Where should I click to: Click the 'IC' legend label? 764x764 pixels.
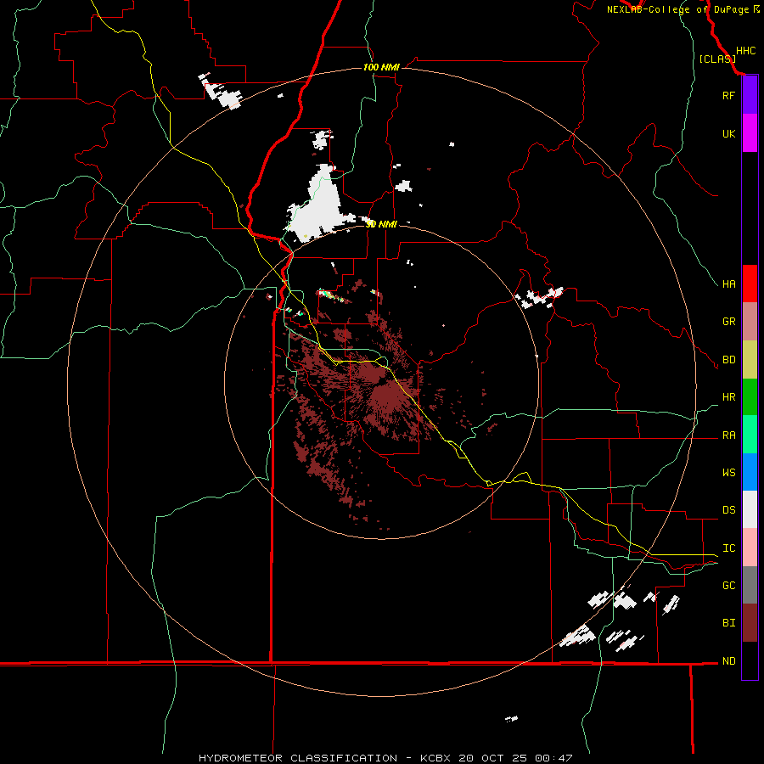(x=728, y=548)
